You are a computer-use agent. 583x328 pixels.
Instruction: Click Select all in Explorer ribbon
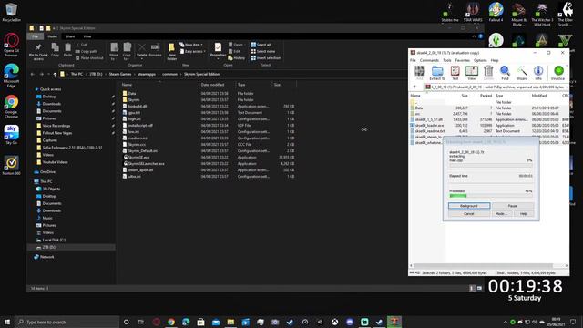[x=261, y=45]
